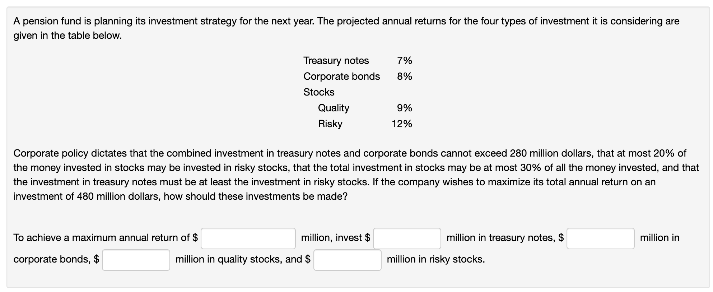Click the 'To achieve a maximum annual return' label
713x292 pixels.
coord(106,238)
